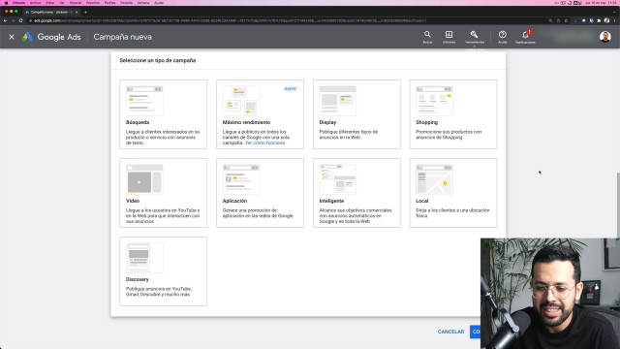This screenshot has height=349, width=620.
Task: Choose the Discovery campaign illustration
Action: (x=144, y=258)
